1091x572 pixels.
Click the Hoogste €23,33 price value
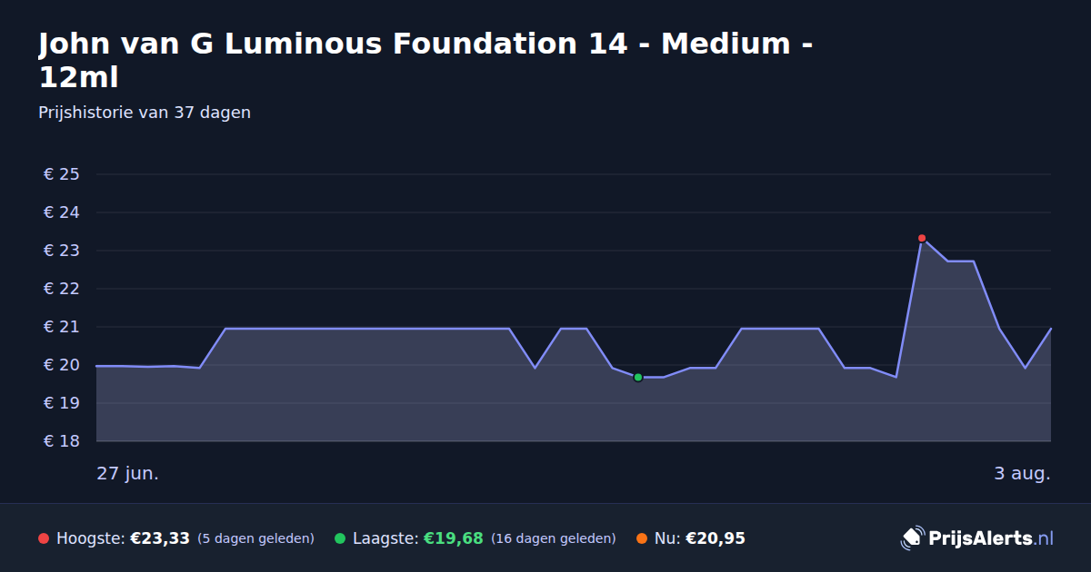pyautogui.click(x=160, y=538)
